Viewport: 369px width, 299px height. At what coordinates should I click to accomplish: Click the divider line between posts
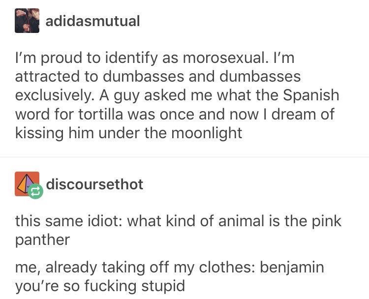click(x=184, y=157)
